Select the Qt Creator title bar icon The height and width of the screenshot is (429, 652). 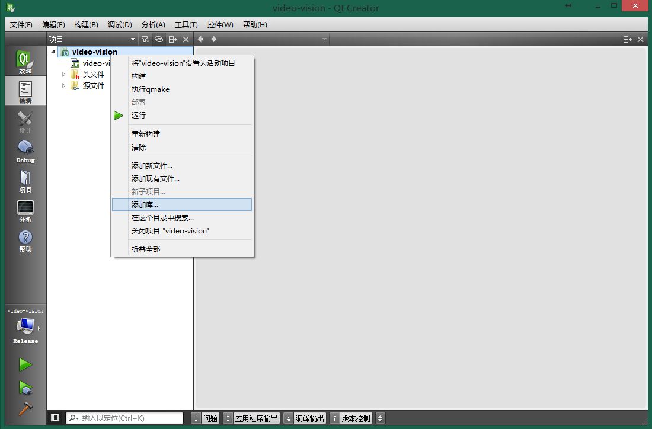tap(11, 8)
